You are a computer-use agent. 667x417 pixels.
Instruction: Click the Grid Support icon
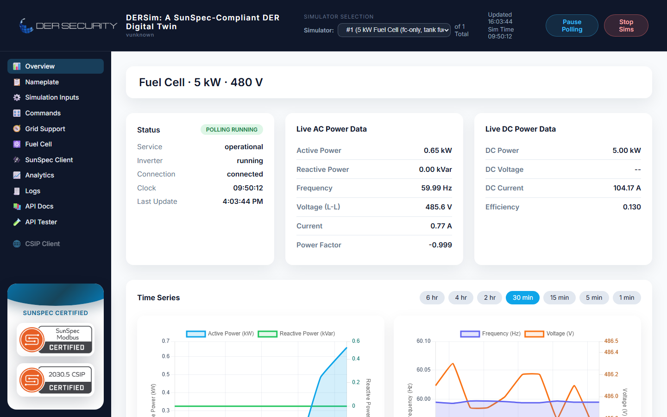click(x=17, y=129)
